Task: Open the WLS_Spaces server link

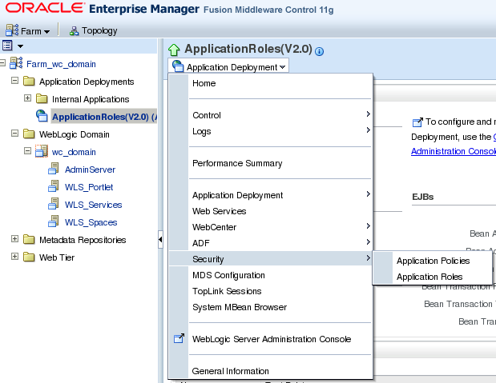Action: pyautogui.click(x=91, y=222)
